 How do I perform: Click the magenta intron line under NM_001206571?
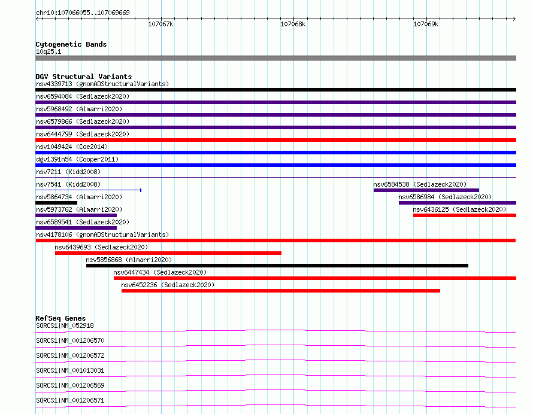(x=275, y=406)
